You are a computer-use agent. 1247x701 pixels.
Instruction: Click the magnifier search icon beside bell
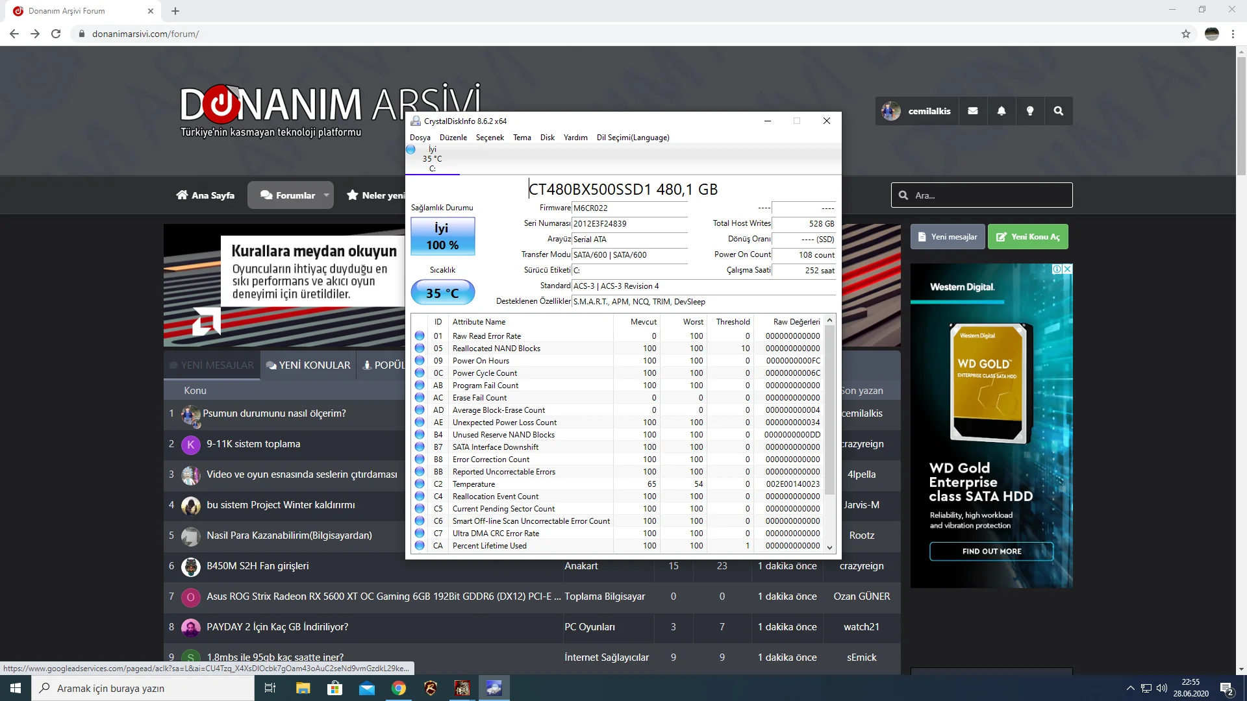pyautogui.click(x=1058, y=111)
